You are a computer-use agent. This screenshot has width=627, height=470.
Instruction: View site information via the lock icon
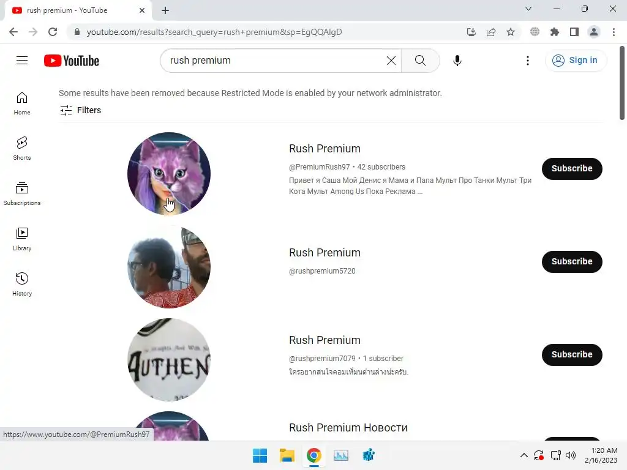77,32
